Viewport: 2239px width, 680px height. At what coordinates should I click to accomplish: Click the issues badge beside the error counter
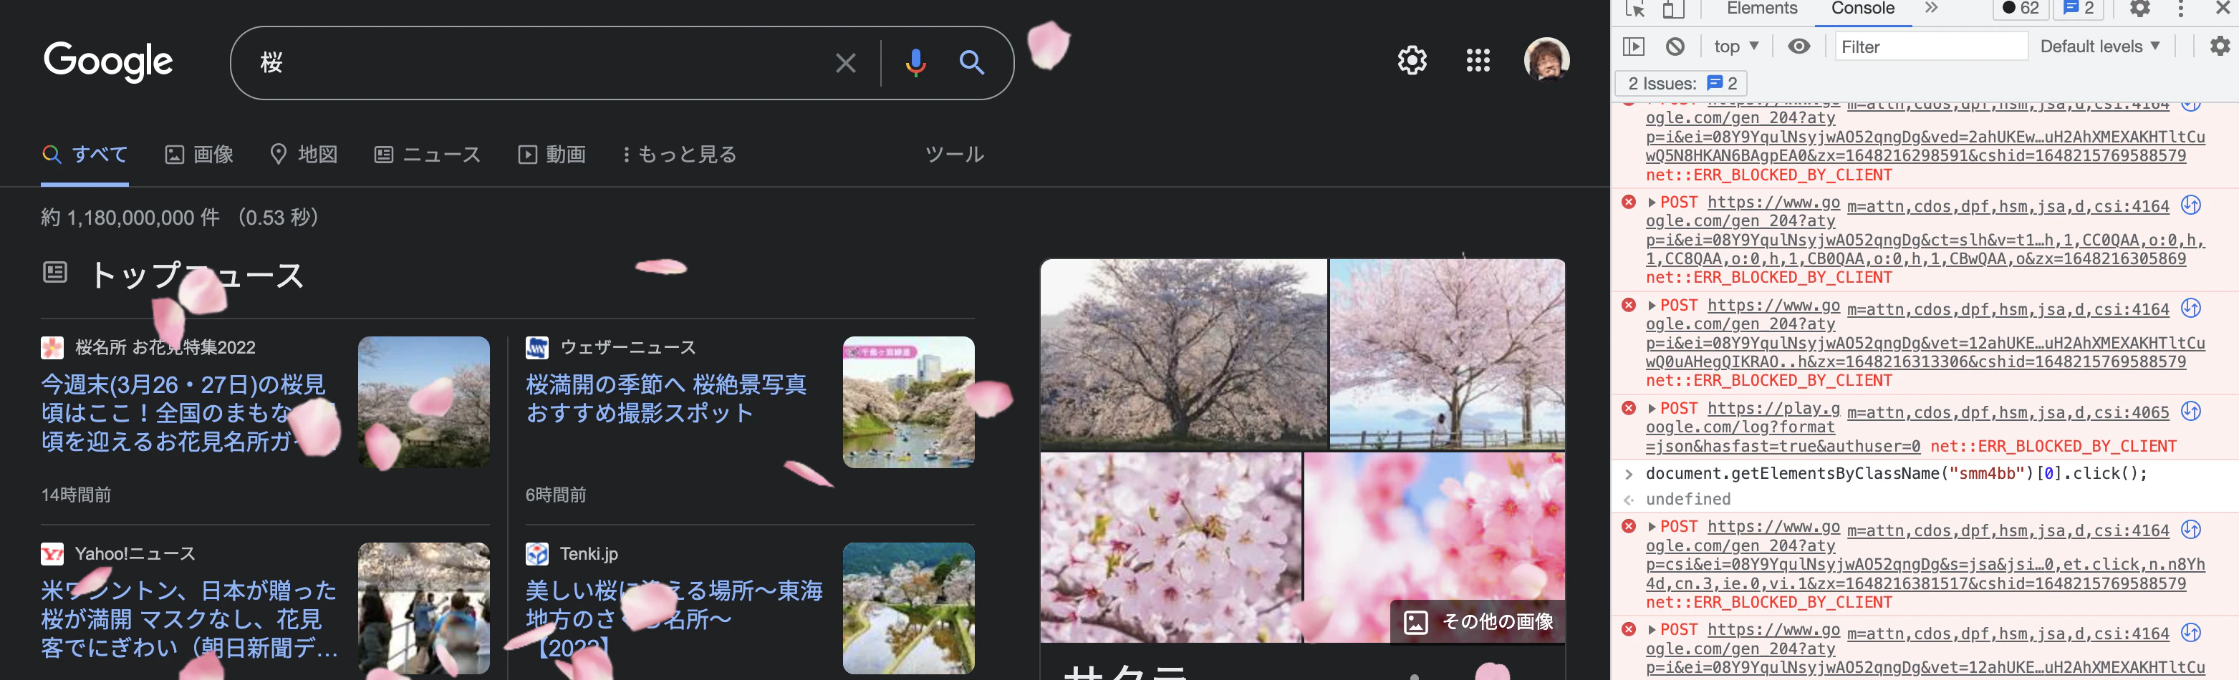click(x=2077, y=9)
